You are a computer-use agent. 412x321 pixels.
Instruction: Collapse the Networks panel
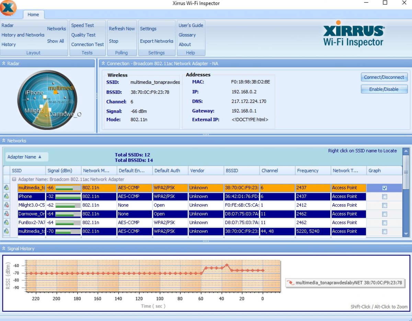[x=4, y=141]
